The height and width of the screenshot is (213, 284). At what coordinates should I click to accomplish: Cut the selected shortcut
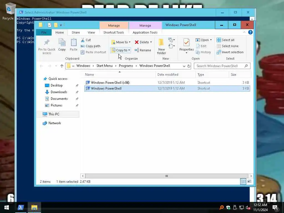click(x=86, y=40)
